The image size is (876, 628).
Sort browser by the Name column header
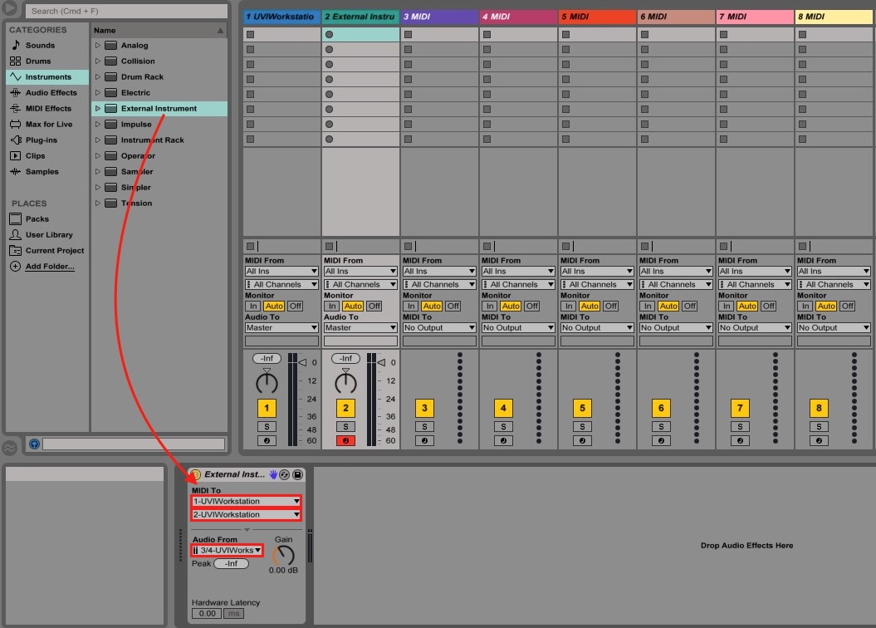(159, 30)
